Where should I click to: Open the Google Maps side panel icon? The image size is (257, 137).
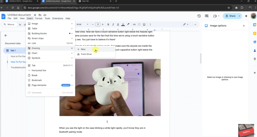[255, 59]
